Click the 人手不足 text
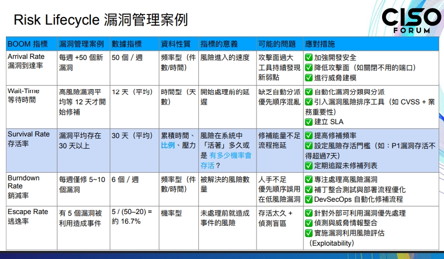 point(272,180)
